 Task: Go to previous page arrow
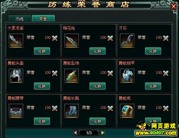pos(75,133)
